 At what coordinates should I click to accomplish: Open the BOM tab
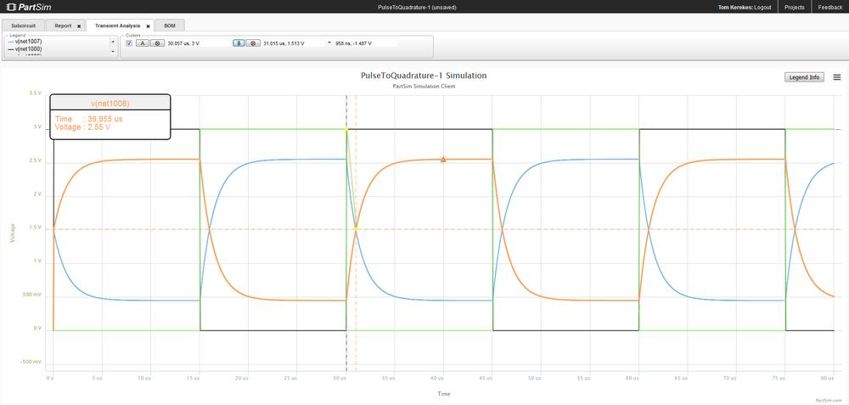click(x=170, y=26)
